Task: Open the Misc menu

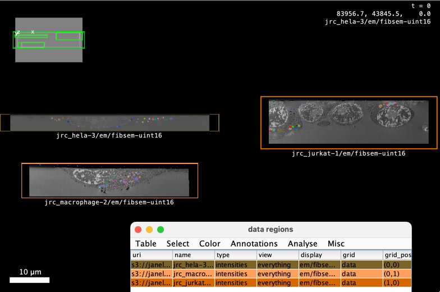Action: pyautogui.click(x=336, y=244)
